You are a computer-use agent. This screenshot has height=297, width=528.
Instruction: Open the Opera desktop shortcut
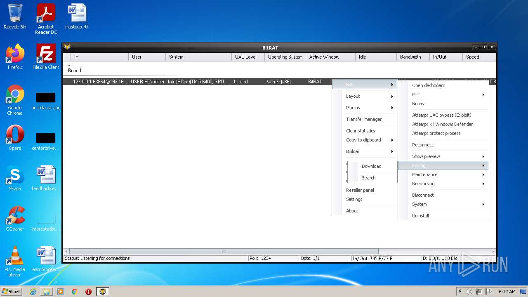[15, 138]
